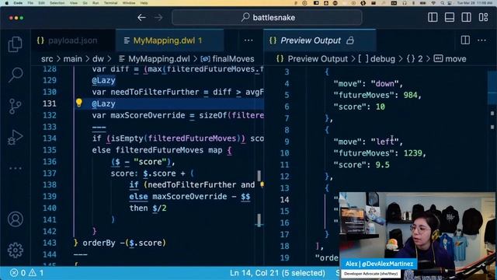497x280 pixels.
Task: Toggle the bottom panel layout icon
Action: (450, 17)
